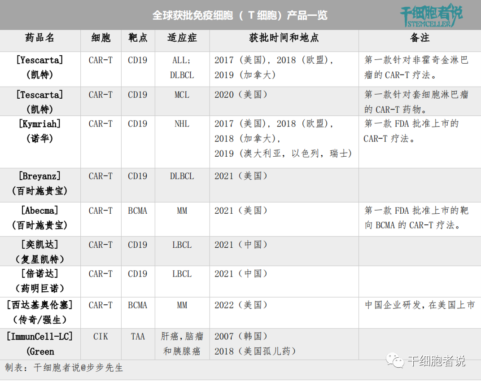
Task: Click CAR-T in the Kymriah row
Action: click(101, 123)
